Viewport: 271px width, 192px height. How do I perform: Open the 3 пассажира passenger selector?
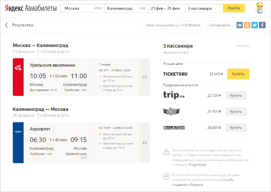click(x=204, y=8)
